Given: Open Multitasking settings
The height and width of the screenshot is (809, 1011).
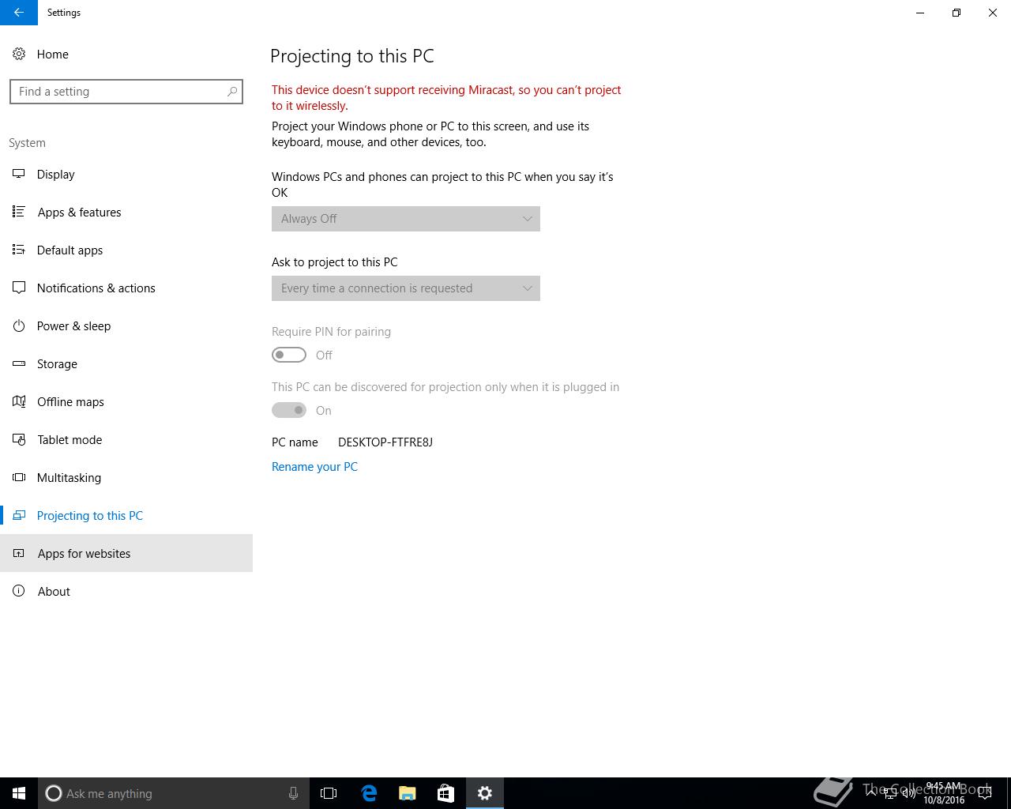Looking at the screenshot, I should [x=126, y=477].
